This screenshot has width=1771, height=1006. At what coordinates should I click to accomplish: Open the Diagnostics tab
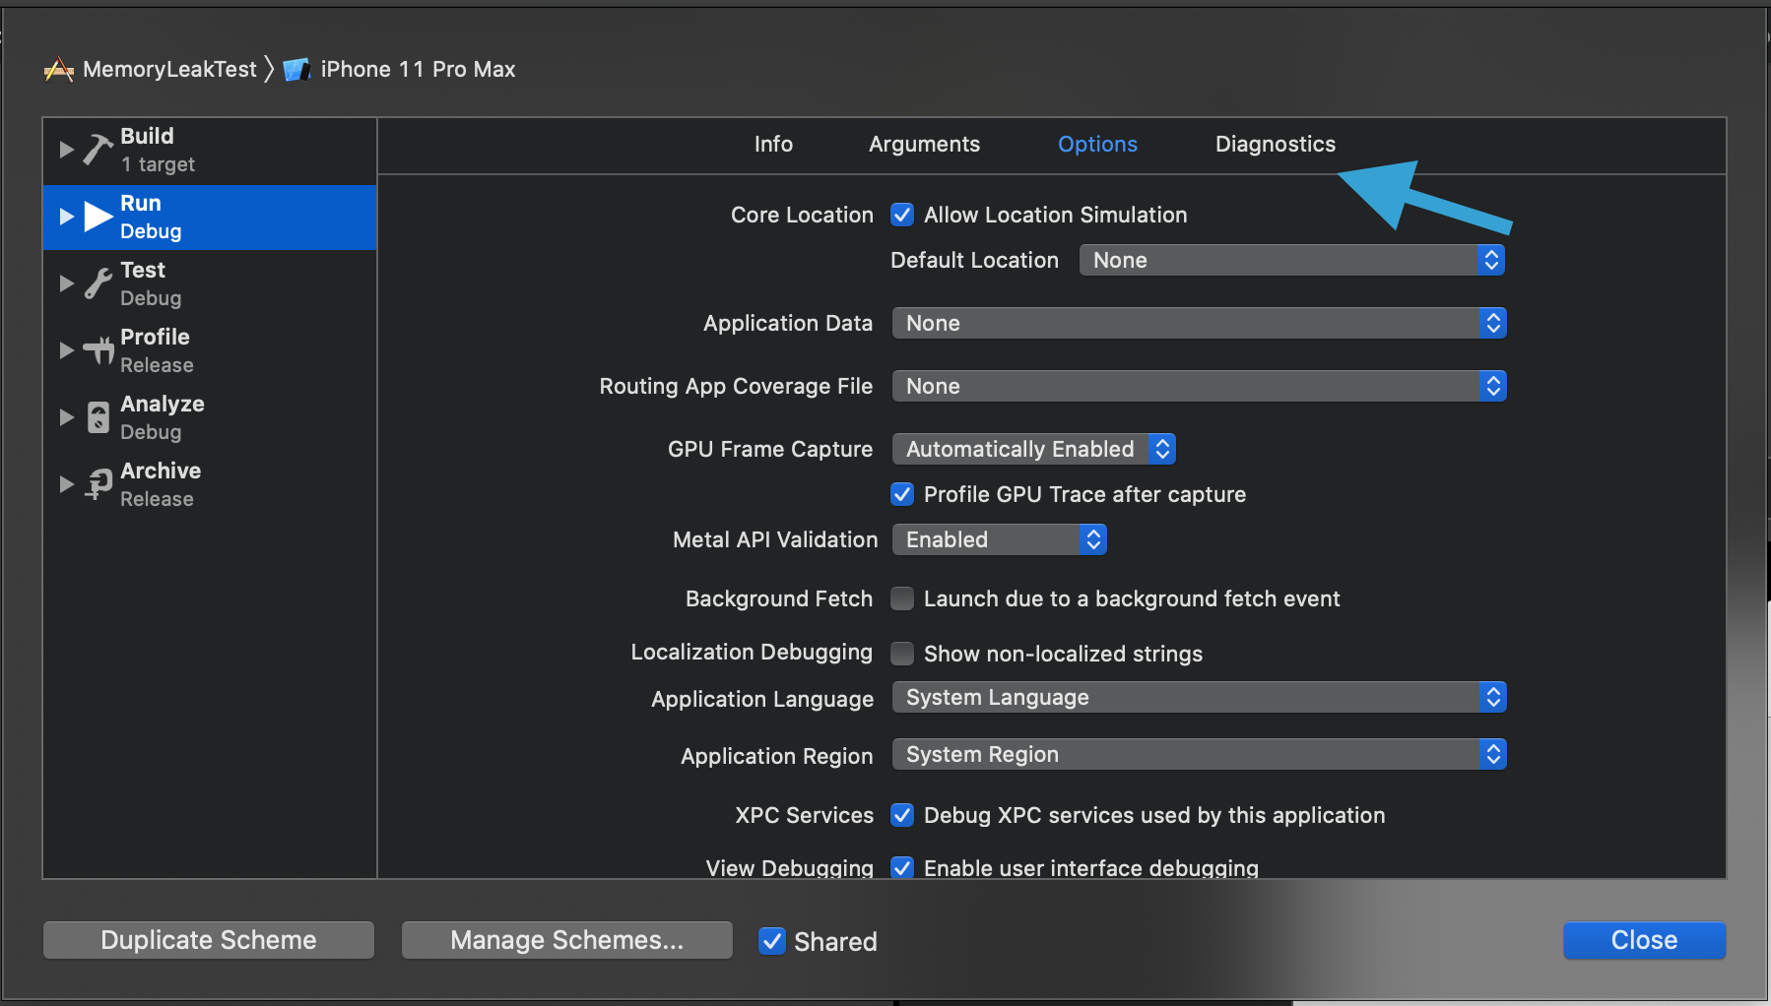tap(1275, 145)
